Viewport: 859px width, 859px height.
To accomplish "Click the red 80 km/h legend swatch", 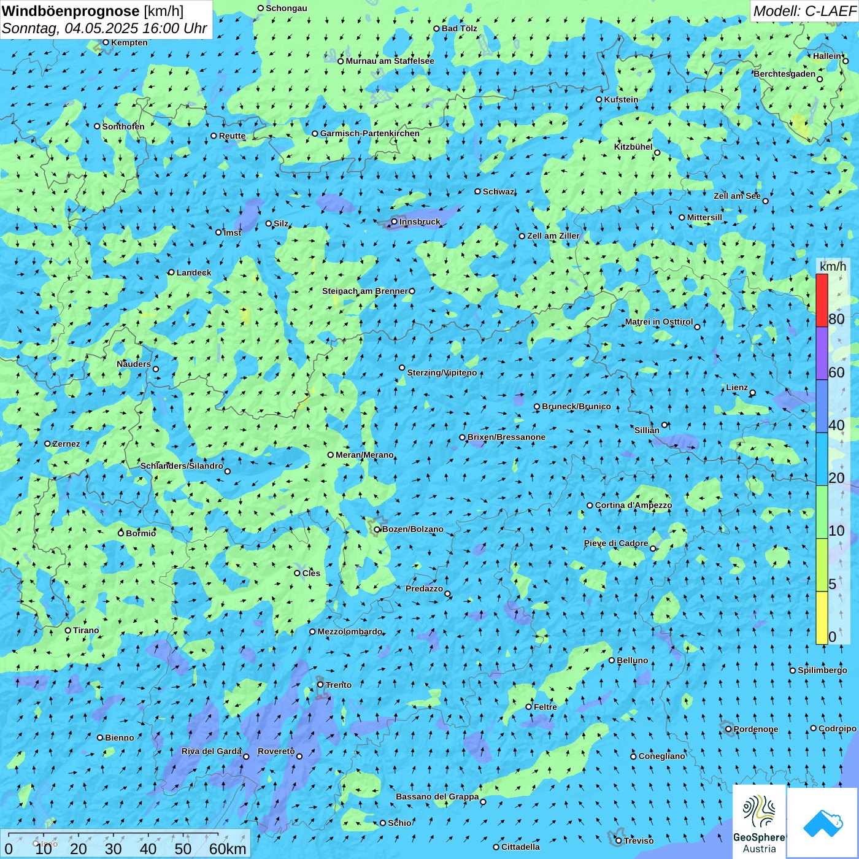I will click(822, 300).
